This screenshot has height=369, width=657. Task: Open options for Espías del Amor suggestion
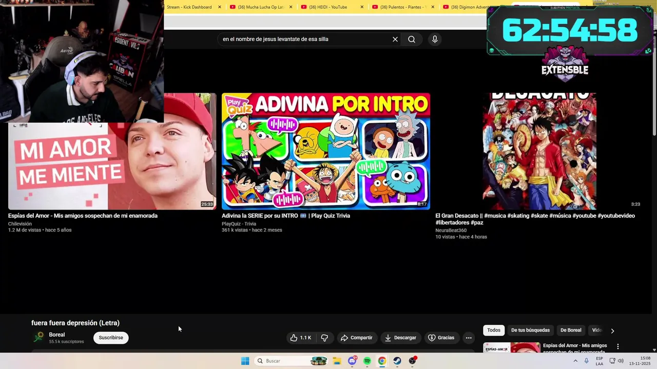pos(618,347)
